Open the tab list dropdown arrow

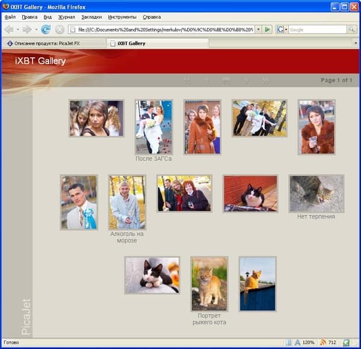click(355, 43)
